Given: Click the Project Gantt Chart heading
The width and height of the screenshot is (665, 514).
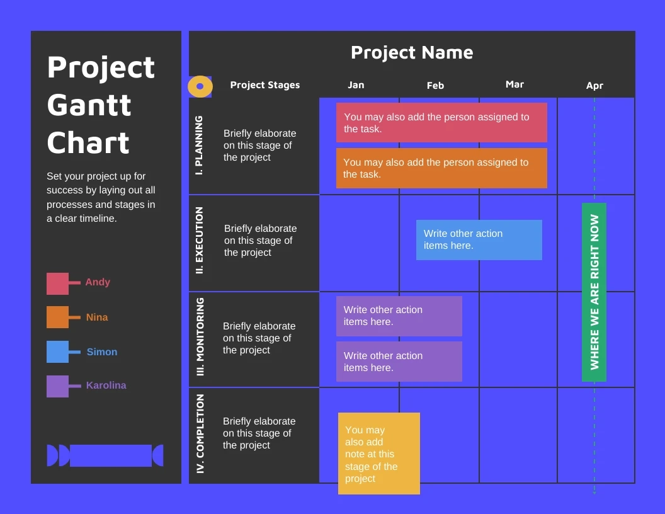Looking at the screenshot, I should [101, 105].
